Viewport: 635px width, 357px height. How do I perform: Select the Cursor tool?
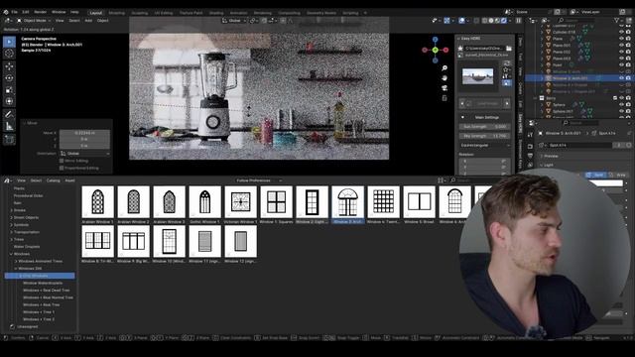[x=9, y=54]
